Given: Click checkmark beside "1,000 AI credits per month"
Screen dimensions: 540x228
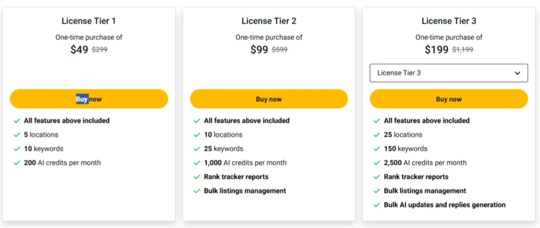Looking at the screenshot, I should [197, 163].
